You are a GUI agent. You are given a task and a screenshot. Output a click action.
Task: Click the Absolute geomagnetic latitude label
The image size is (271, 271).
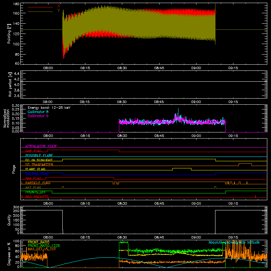(x=234, y=242)
